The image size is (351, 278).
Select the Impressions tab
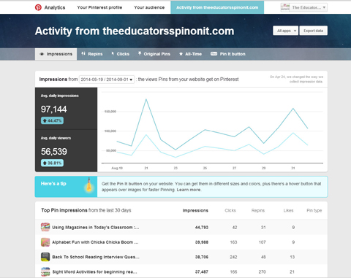56,54
